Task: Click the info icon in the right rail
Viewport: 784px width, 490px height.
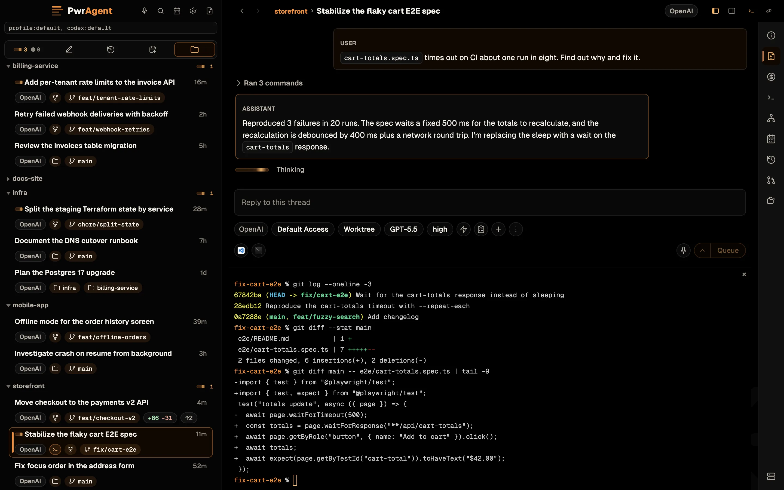Action: 771,35
